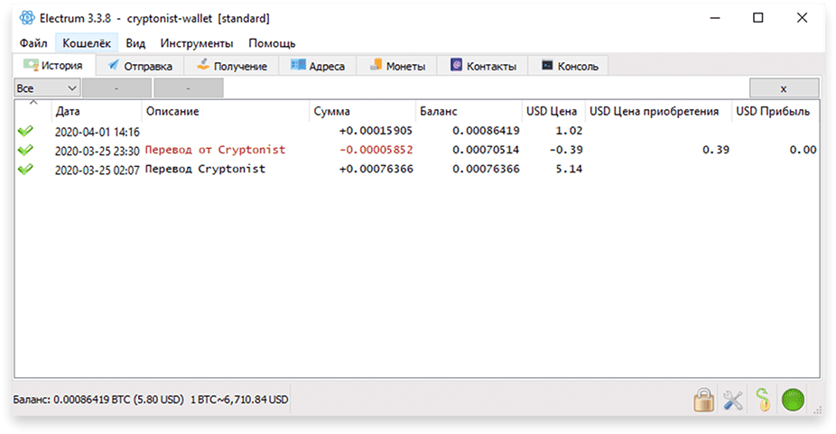Click the USD price 1.02
This screenshot has height=434, width=836.
click(x=569, y=131)
